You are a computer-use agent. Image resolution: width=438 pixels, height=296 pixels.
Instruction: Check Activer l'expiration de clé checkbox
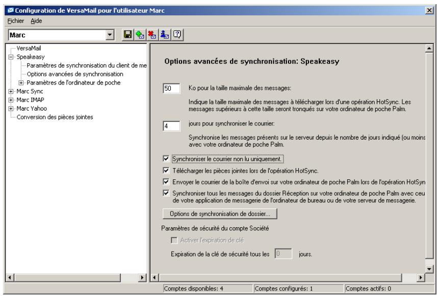174,240
